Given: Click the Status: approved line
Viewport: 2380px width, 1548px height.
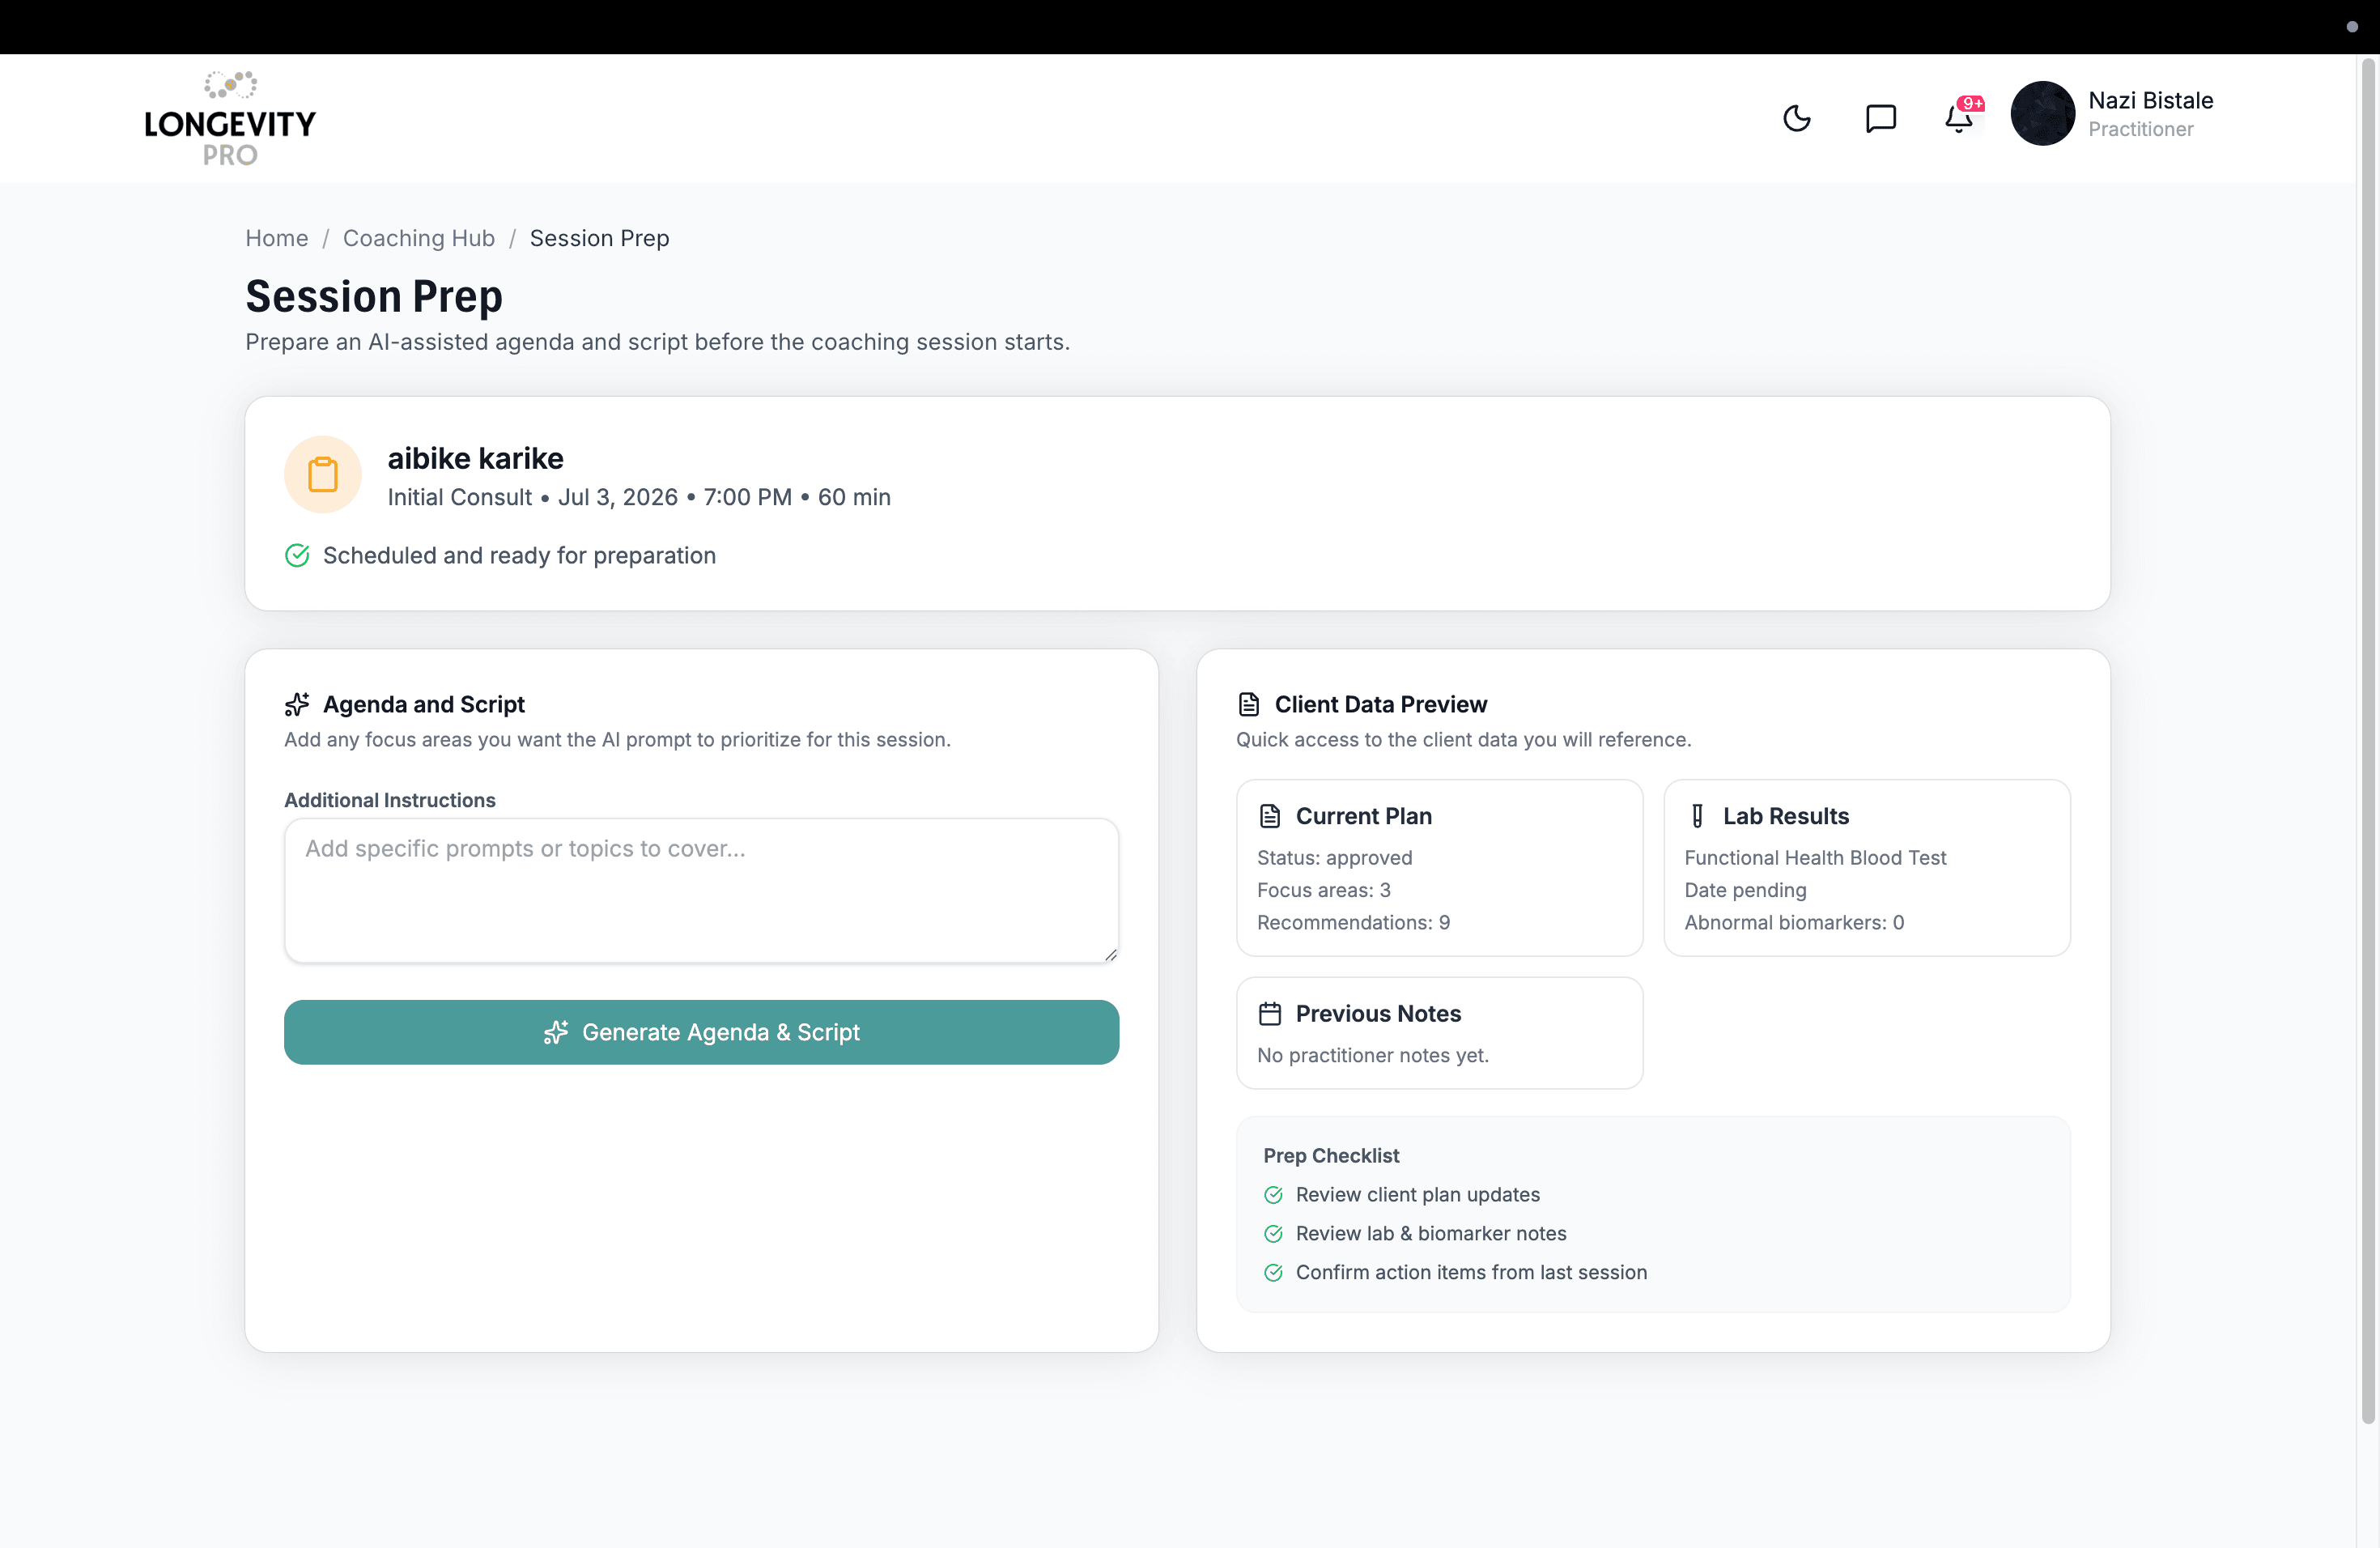Looking at the screenshot, I should tap(1334, 857).
